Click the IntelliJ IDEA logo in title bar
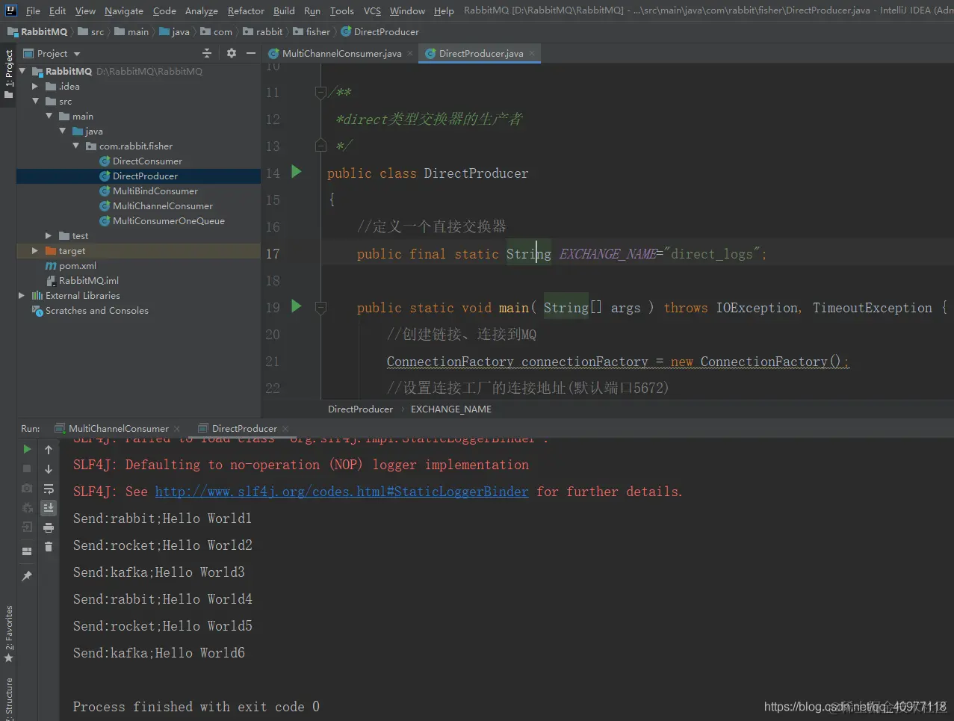Screen dimensions: 954x721 pos(10,10)
